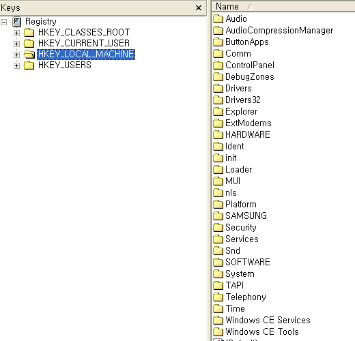This screenshot has height=341, width=355.
Task: Select the ControlPanel key
Action: (x=250, y=65)
